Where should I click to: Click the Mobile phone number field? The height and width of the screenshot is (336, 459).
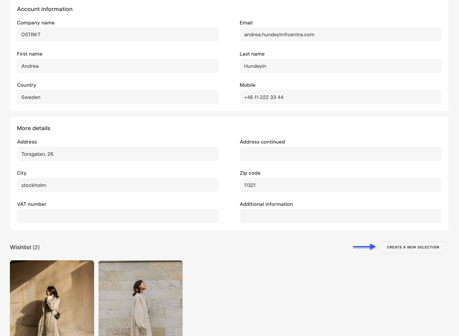[x=340, y=97]
